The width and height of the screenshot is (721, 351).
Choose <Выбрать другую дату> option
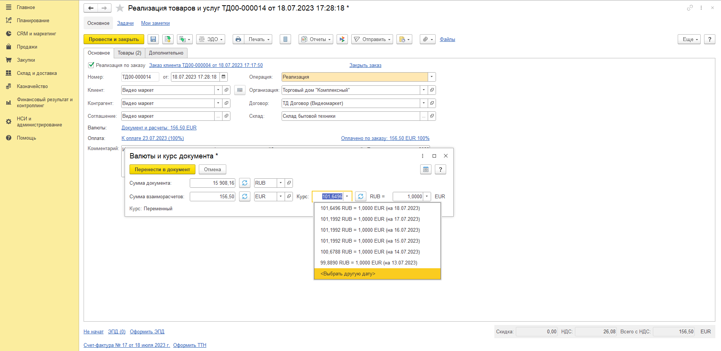pyautogui.click(x=377, y=274)
